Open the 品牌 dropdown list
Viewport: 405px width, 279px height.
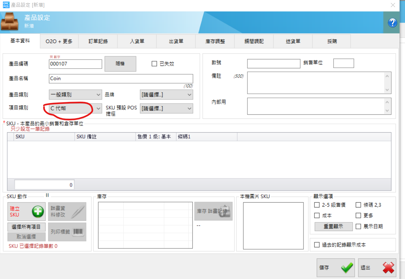tap(166, 95)
